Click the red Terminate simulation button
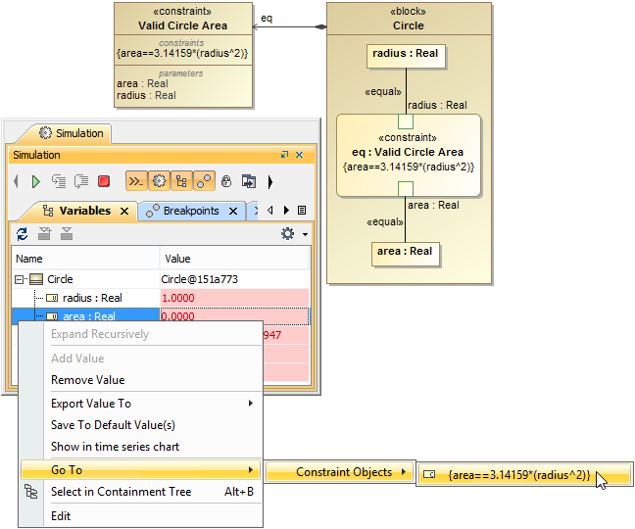The image size is (635, 529). pyautogui.click(x=104, y=181)
